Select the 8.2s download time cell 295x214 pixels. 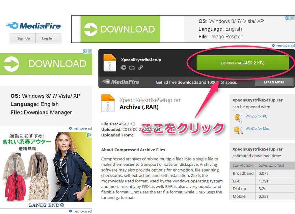[x=262, y=189]
